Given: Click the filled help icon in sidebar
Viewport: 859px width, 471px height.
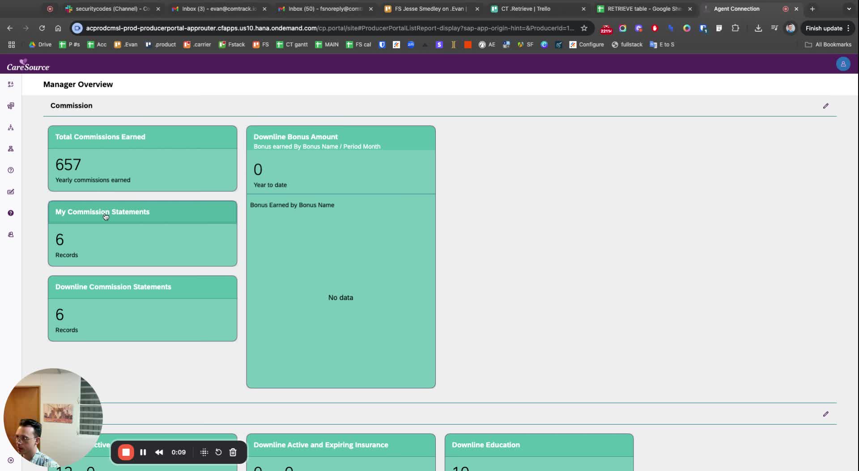Looking at the screenshot, I should [x=11, y=213].
